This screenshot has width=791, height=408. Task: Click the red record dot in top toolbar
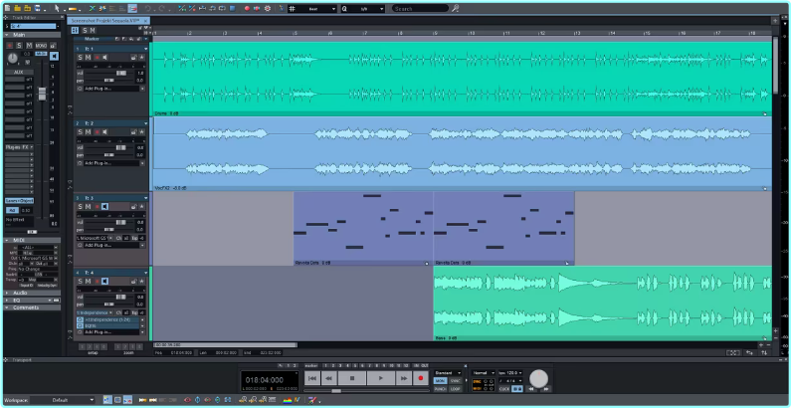tap(247, 9)
